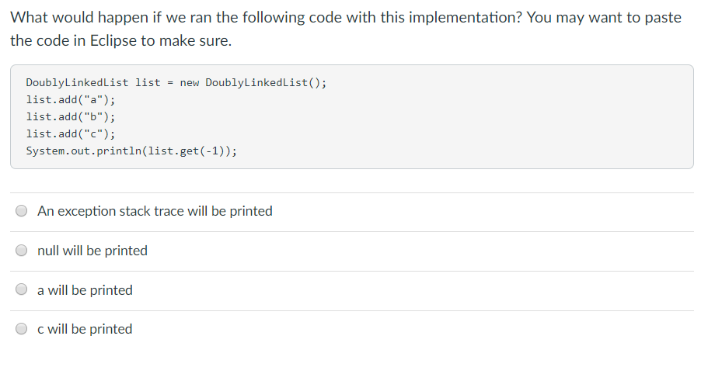Select the radio button for exception stack trace
This screenshot has height=367, width=708.
tap(23, 211)
